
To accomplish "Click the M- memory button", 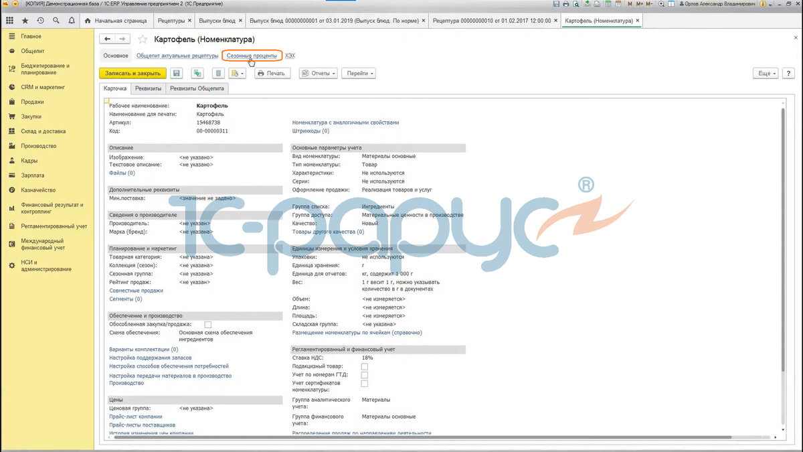I will pos(649,4).
